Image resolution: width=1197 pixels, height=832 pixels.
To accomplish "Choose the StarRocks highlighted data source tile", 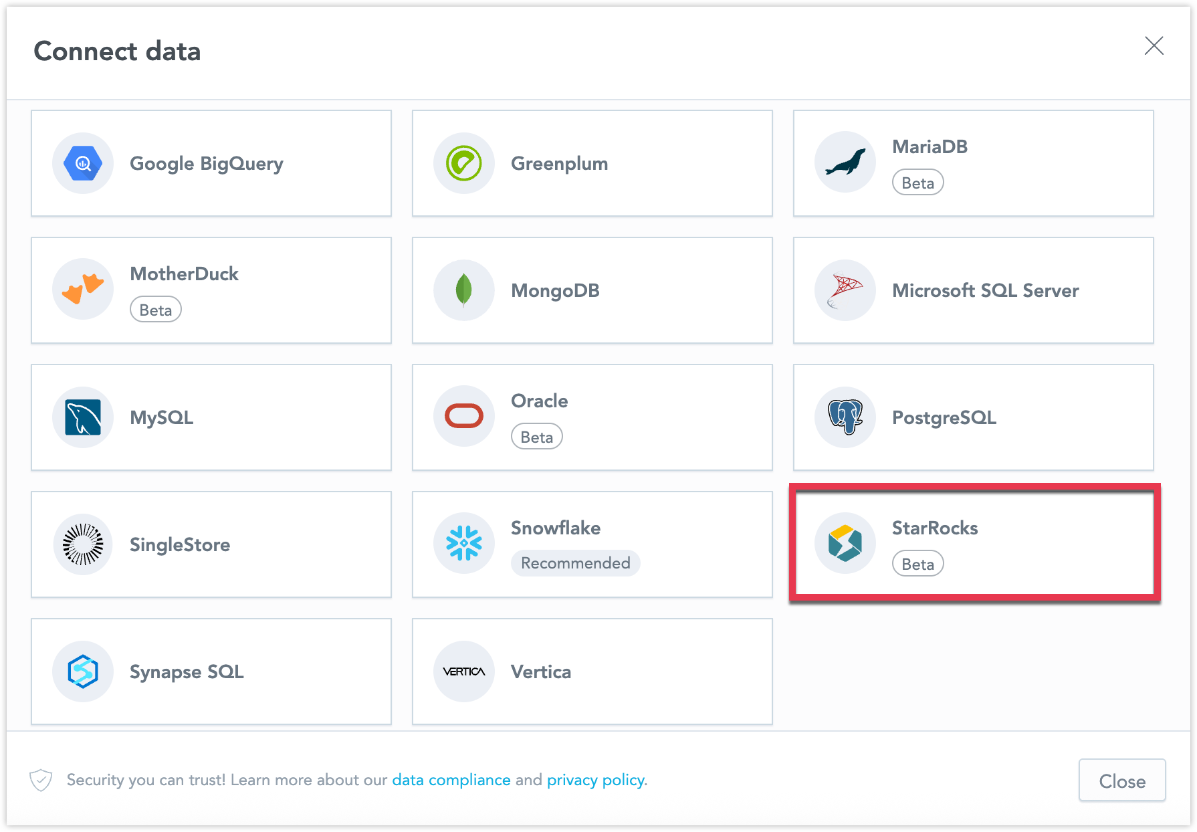I will point(974,544).
